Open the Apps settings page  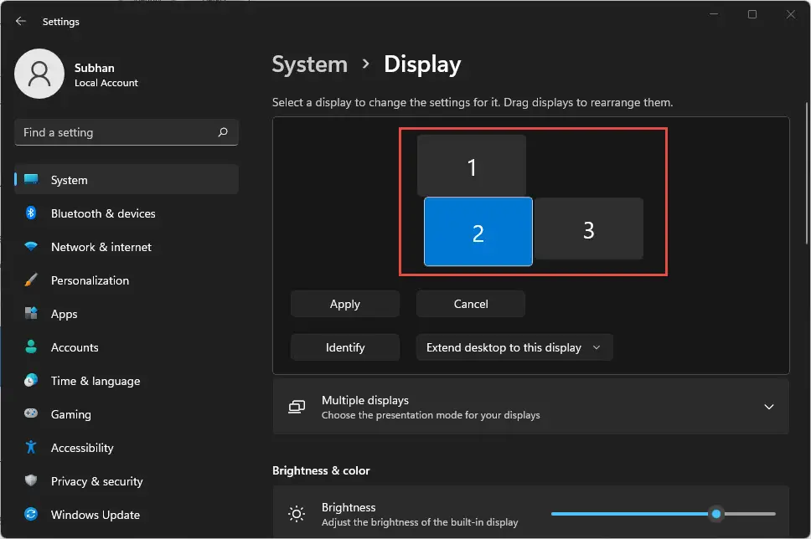64,314
